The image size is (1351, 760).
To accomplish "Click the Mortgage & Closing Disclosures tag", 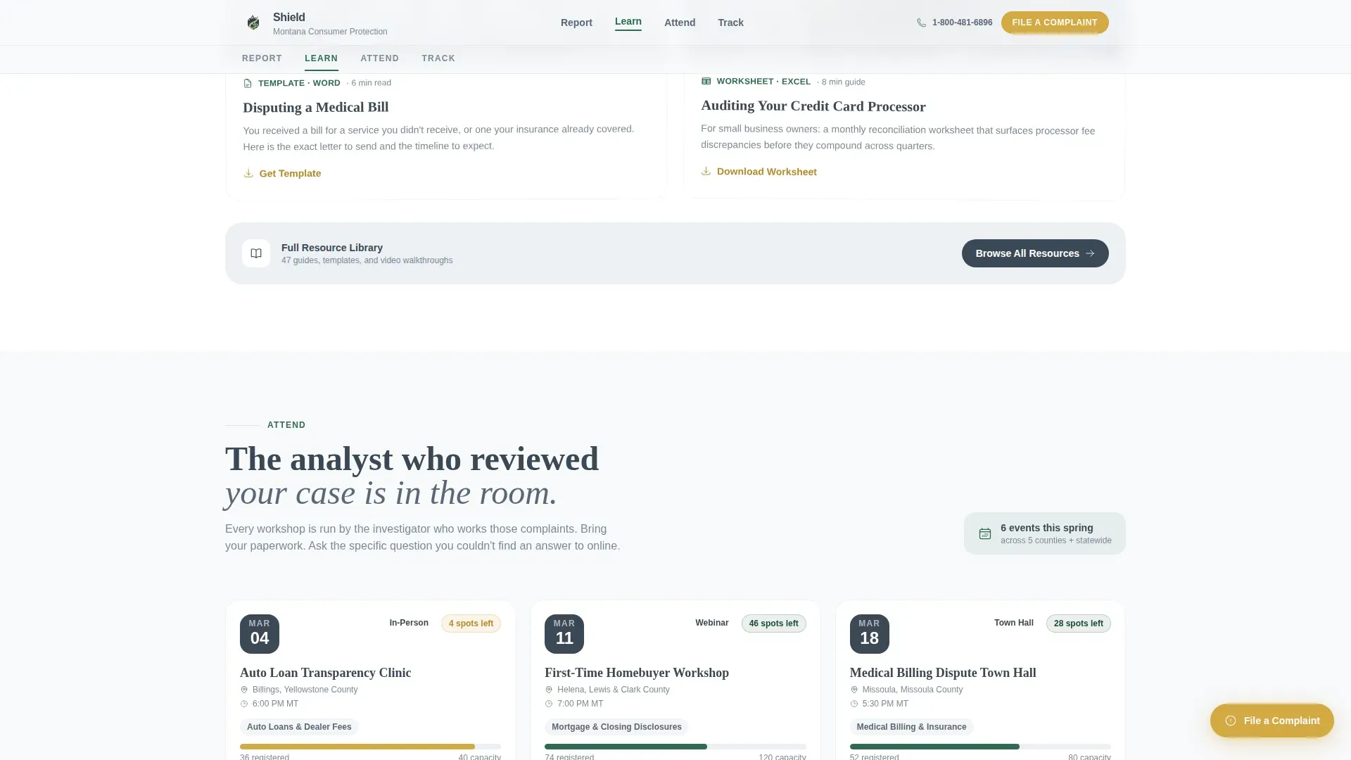I will pyautogui.click(x=616, y=727).
